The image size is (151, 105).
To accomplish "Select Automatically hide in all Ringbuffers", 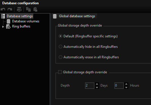I will click(x=60, y=47).
